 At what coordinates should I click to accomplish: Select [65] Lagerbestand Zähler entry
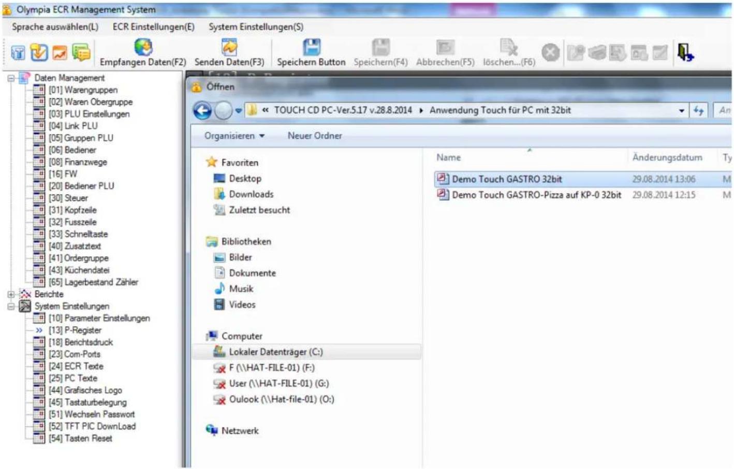pos(93,282)
